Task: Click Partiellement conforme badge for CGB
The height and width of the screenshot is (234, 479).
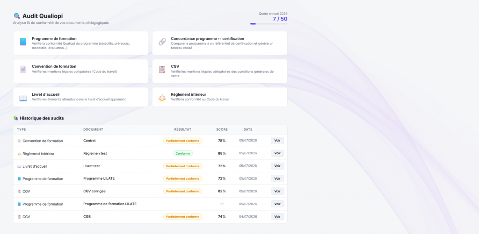Action: coord(183,217)
